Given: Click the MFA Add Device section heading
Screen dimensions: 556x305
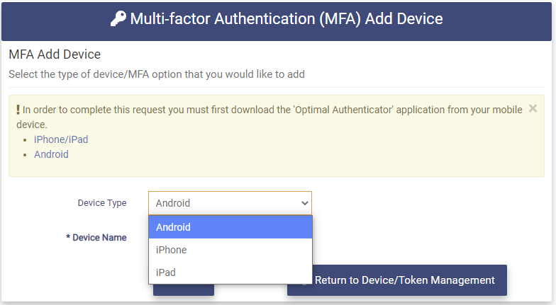Looking at the screenshot, I should [x=55, y=54].
